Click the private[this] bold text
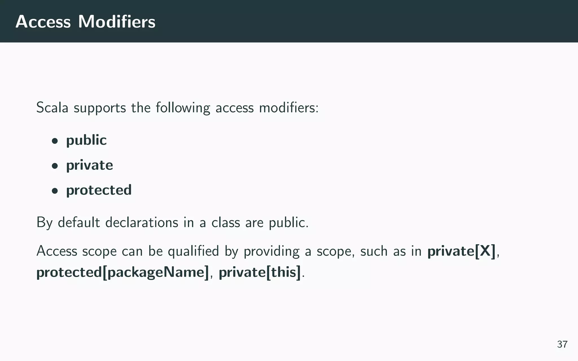Image resolution: width=578 pixels, height=361 pixels. [x=260, y=272]
